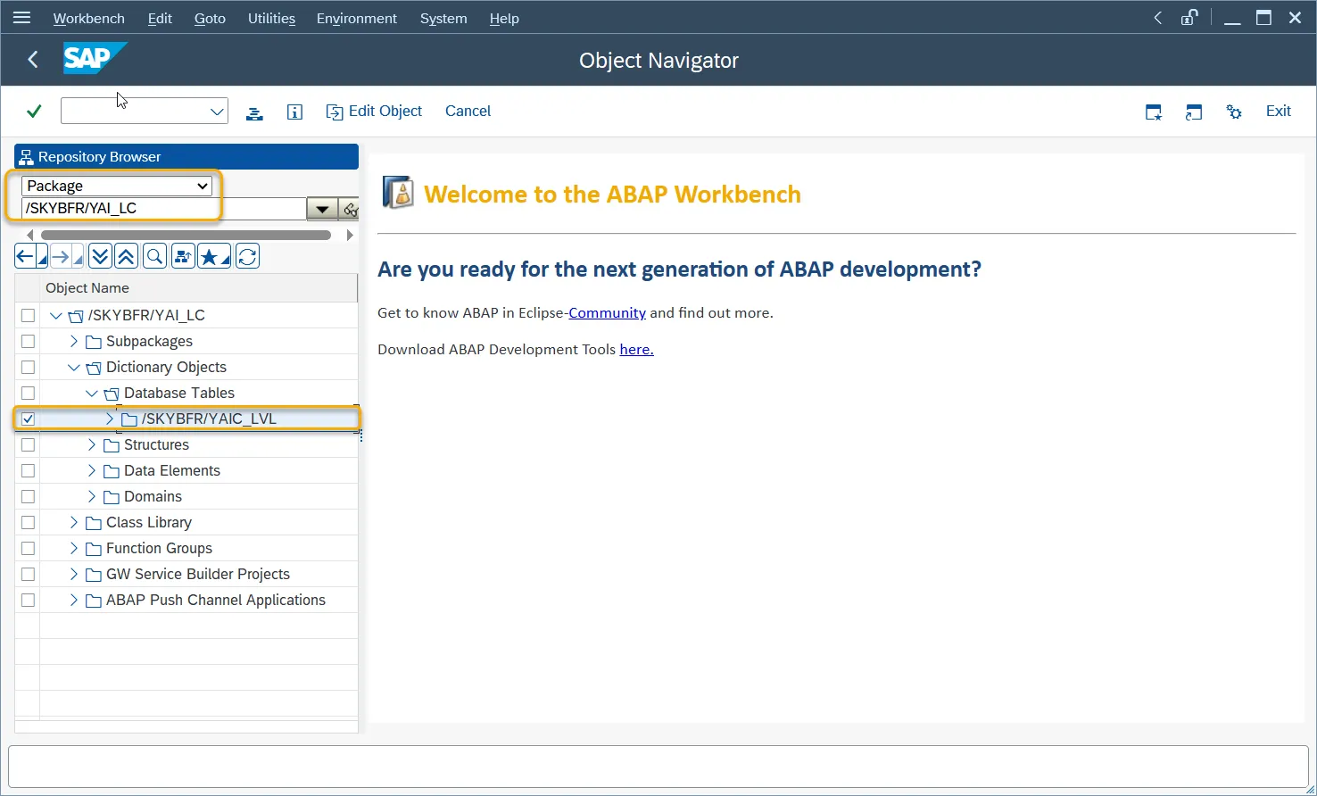Screen dimensions: 1317x796
Task: Click the generate shortcut window icon
Action: tap(1194, 112)
